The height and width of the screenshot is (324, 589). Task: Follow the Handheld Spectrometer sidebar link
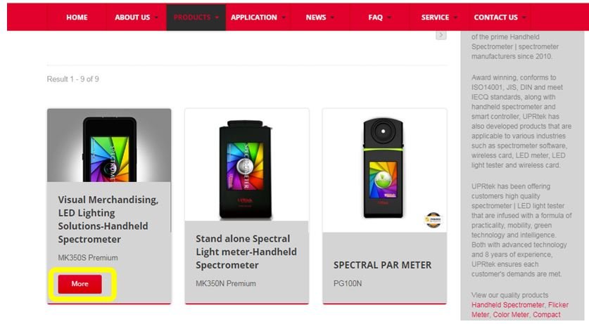pyautogui.click(x=507, y=305)
